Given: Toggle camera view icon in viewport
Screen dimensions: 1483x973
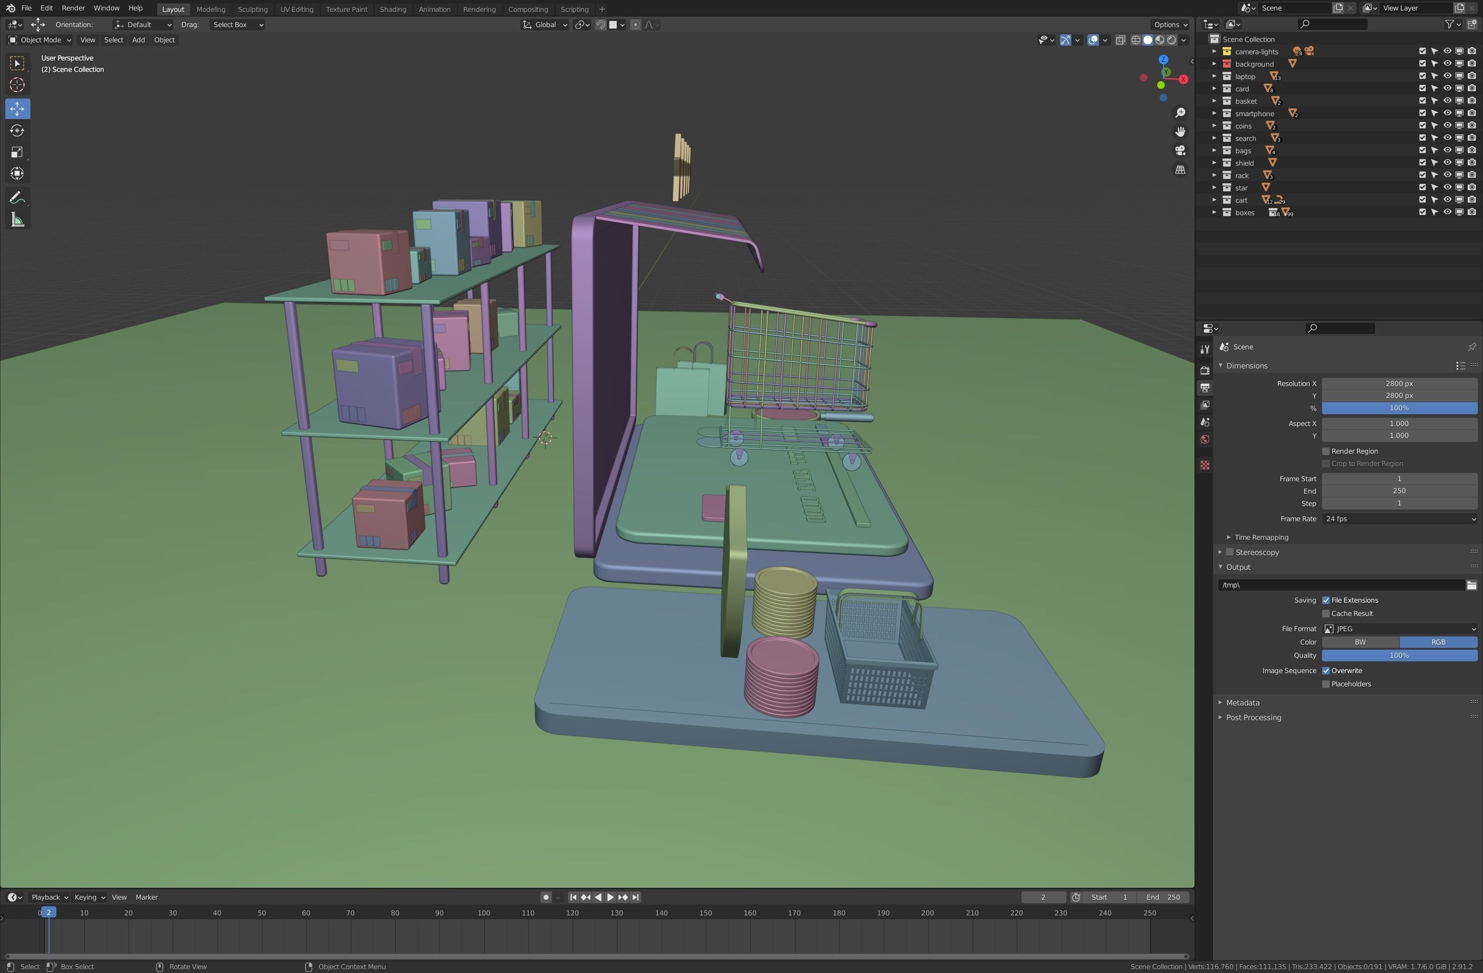Looking at the screenshot, I should pyautogui.click(x=1180, y=151).
